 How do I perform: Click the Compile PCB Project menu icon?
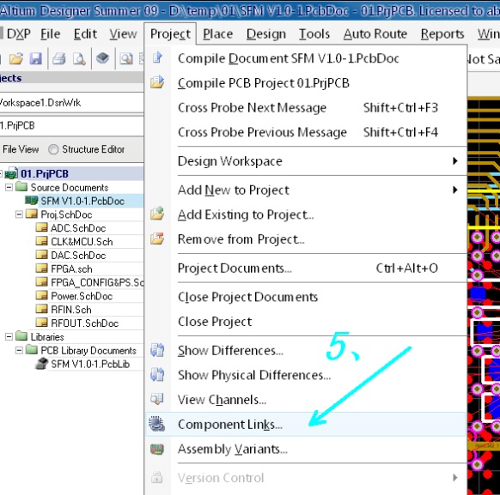point(157,82)
